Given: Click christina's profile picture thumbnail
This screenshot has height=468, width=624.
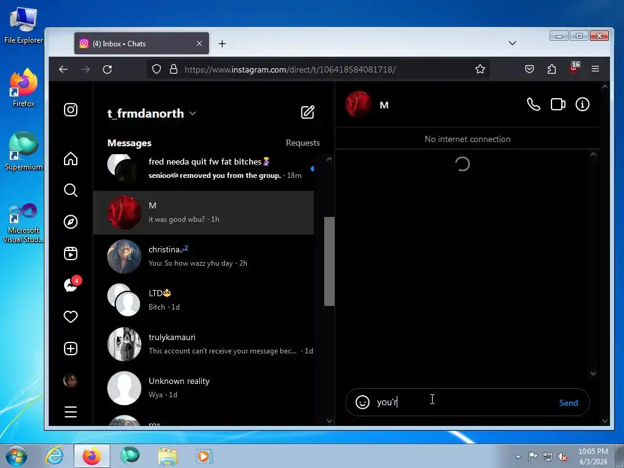Looking at the screenshot, I should tap(124, 257).
